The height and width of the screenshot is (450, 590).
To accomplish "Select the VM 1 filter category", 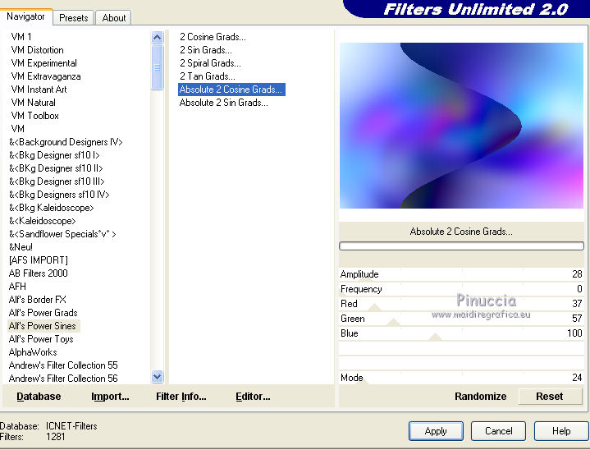I will tap(21, 37).
